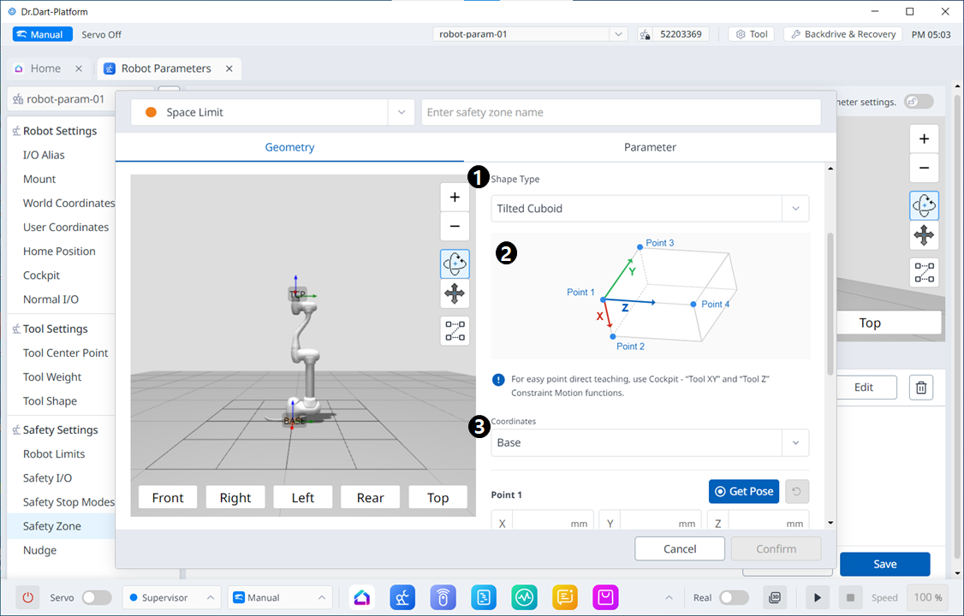This screenshot has width=964, height=616.
Task: Zoom in the 3D robot viewer
Action: pyautogui.click(x=455, y=198)
